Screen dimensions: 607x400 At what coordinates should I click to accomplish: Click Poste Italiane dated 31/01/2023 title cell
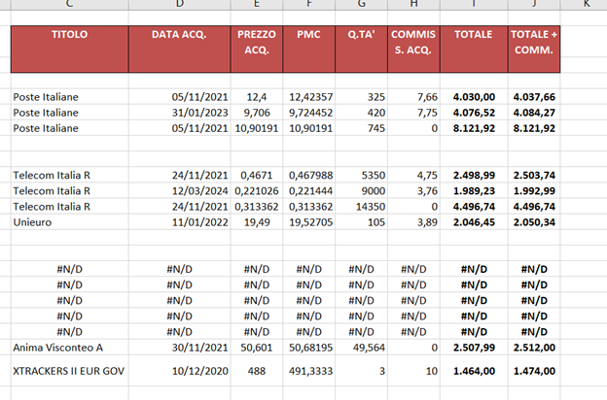pos(70,113)
